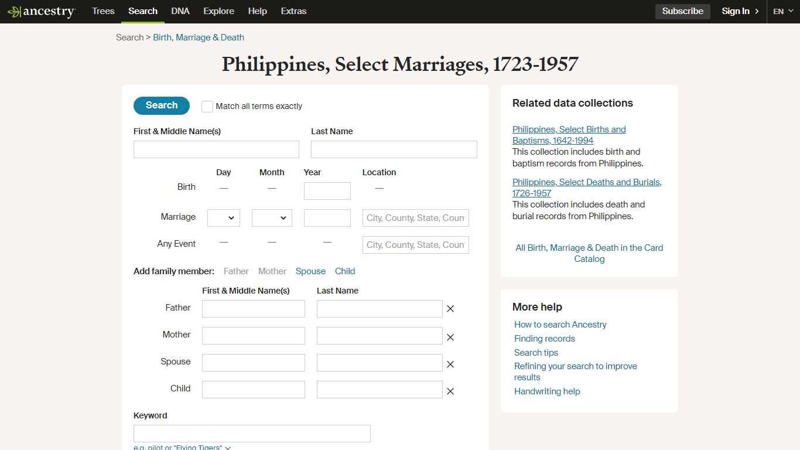Open Refining your search to improve results

coord(576,371)
